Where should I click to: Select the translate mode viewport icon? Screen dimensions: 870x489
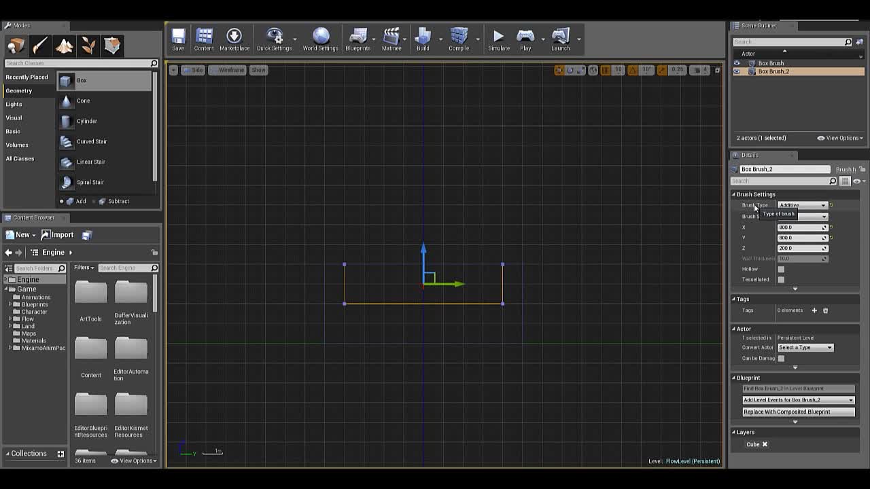click(559, 70)
